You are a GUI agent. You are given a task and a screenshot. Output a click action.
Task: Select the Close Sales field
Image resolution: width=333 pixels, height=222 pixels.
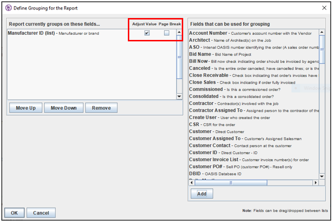(x=254, y=82)
